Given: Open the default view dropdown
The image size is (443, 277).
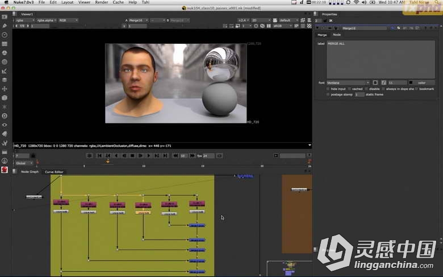Looking at the screenshot, I should pyautogui.click(x=289, y=20).
